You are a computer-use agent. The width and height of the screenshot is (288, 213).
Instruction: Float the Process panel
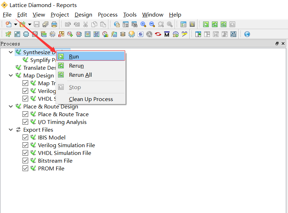tap(277, 44)
